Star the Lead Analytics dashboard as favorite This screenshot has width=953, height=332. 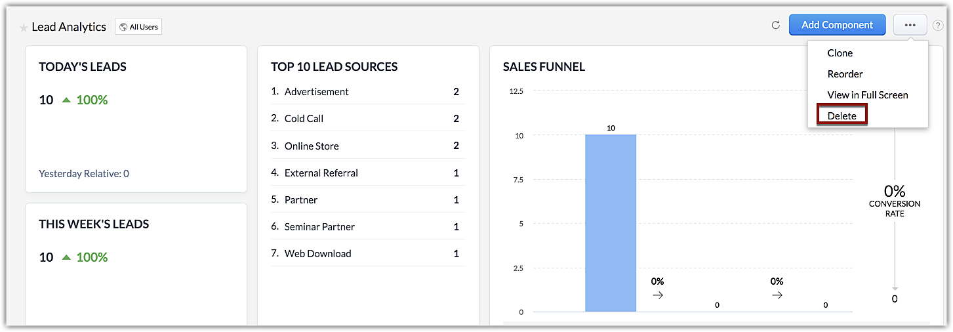24,28
